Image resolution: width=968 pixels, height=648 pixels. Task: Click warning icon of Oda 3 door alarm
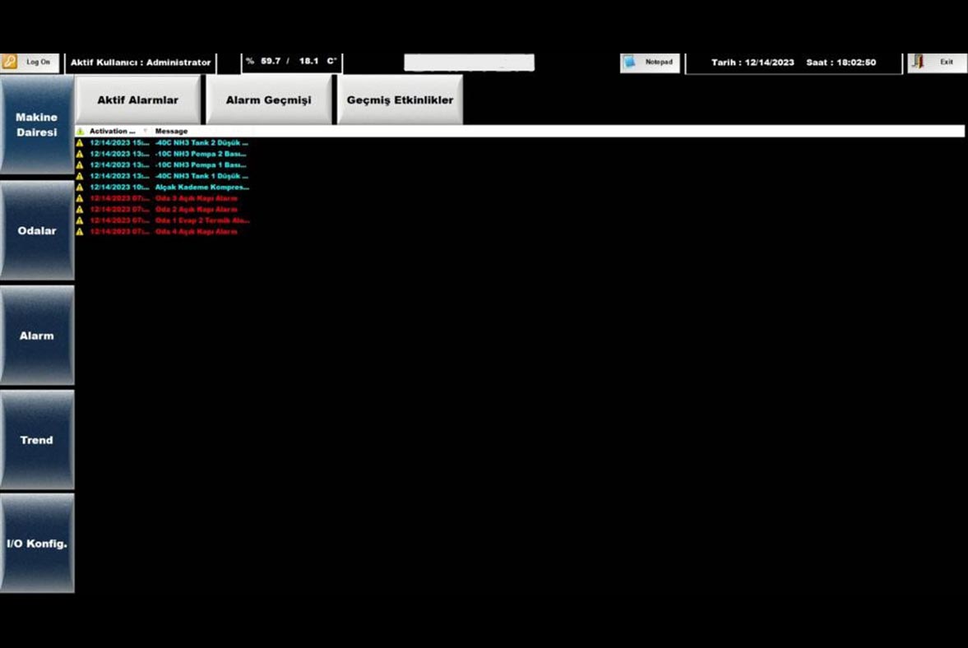click(x=80, y=198)
